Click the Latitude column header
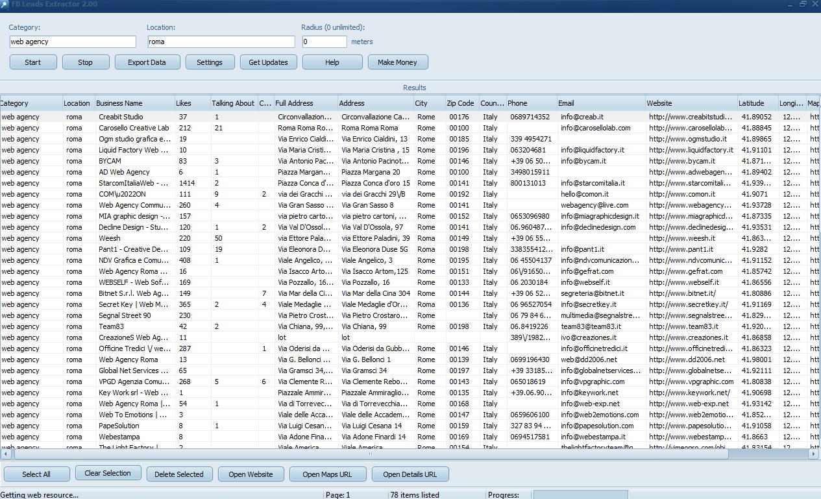This screenshot has height=499, width=821. [x=758, y=103]
